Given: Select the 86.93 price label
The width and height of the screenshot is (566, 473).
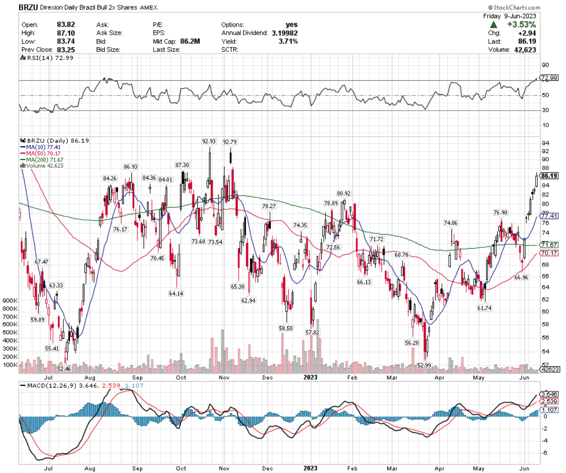Looking at the screenshot, I should click(x=131, y=167).
